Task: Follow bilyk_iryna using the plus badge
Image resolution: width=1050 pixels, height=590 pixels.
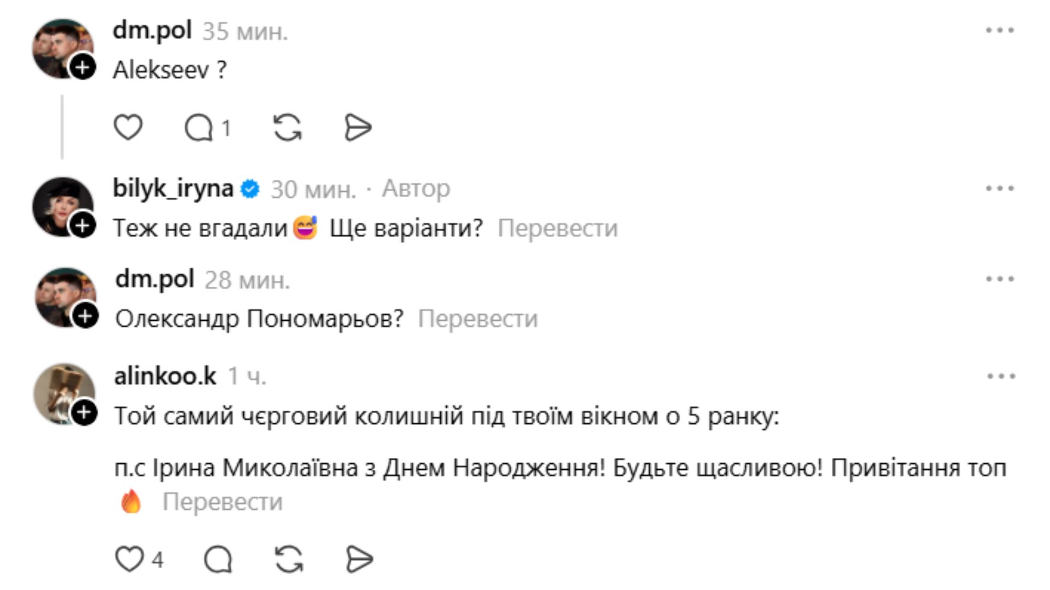Action: pyautogui.click(x=83, y=225)
